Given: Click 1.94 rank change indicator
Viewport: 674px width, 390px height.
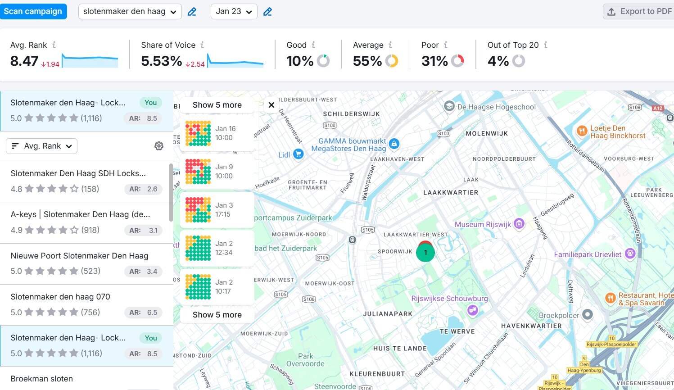Looking at the screenshot, I should pos(50,64).
